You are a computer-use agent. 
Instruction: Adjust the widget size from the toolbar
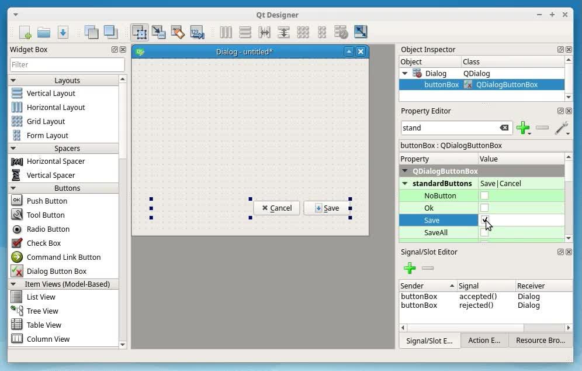click(361, 32)
